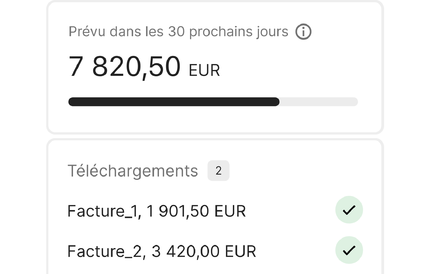The width and height of the screenshot is (430, 274).
Task: Click the 7 820,50 forecast total
Action: (x=124, y=66)
